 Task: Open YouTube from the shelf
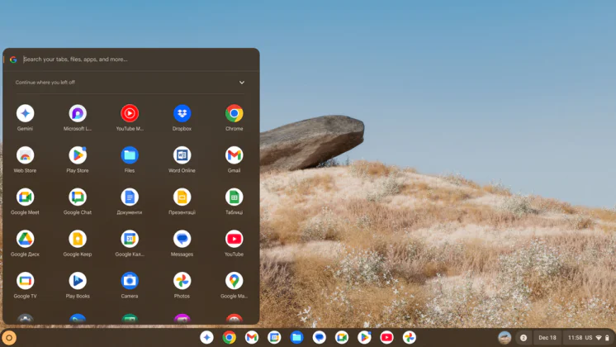[x=387, y=337]
